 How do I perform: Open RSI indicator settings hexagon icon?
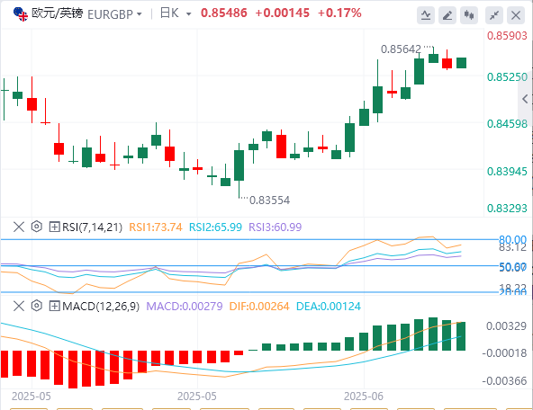[37, 227]
